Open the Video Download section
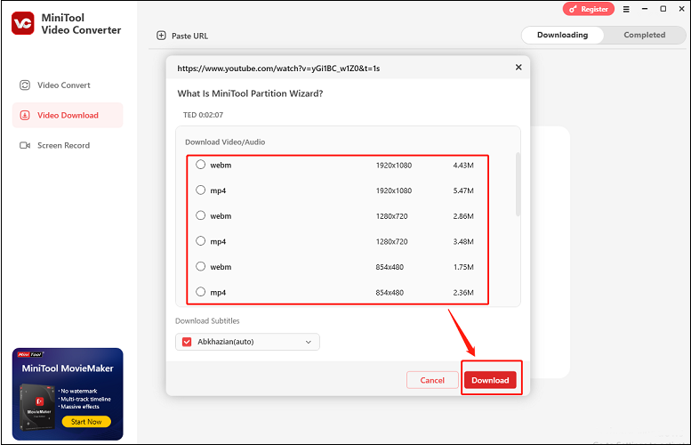This screenshot has height=445, width=691. click(x=68, y=115)
